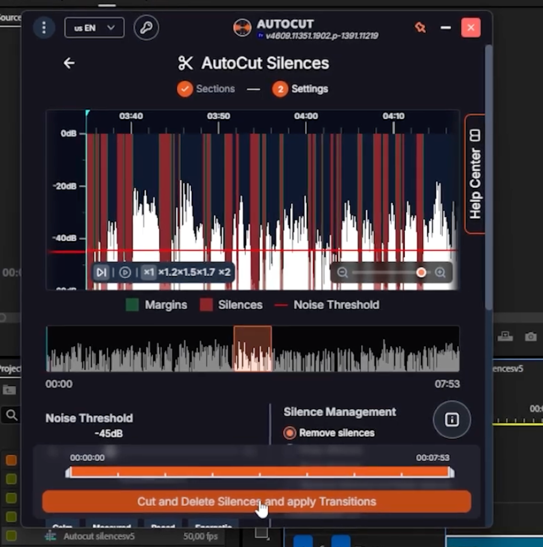Click the 07:53 end time label
This screenshot has height=547, width=543.
tap(447, 384)
